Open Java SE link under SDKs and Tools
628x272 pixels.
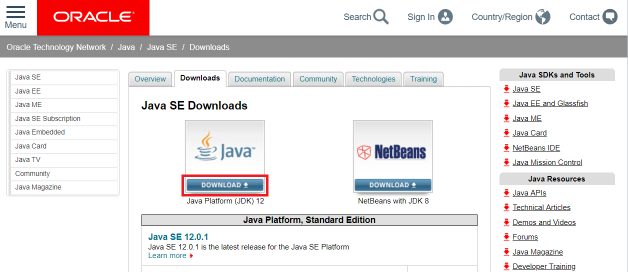pos(526,89)
